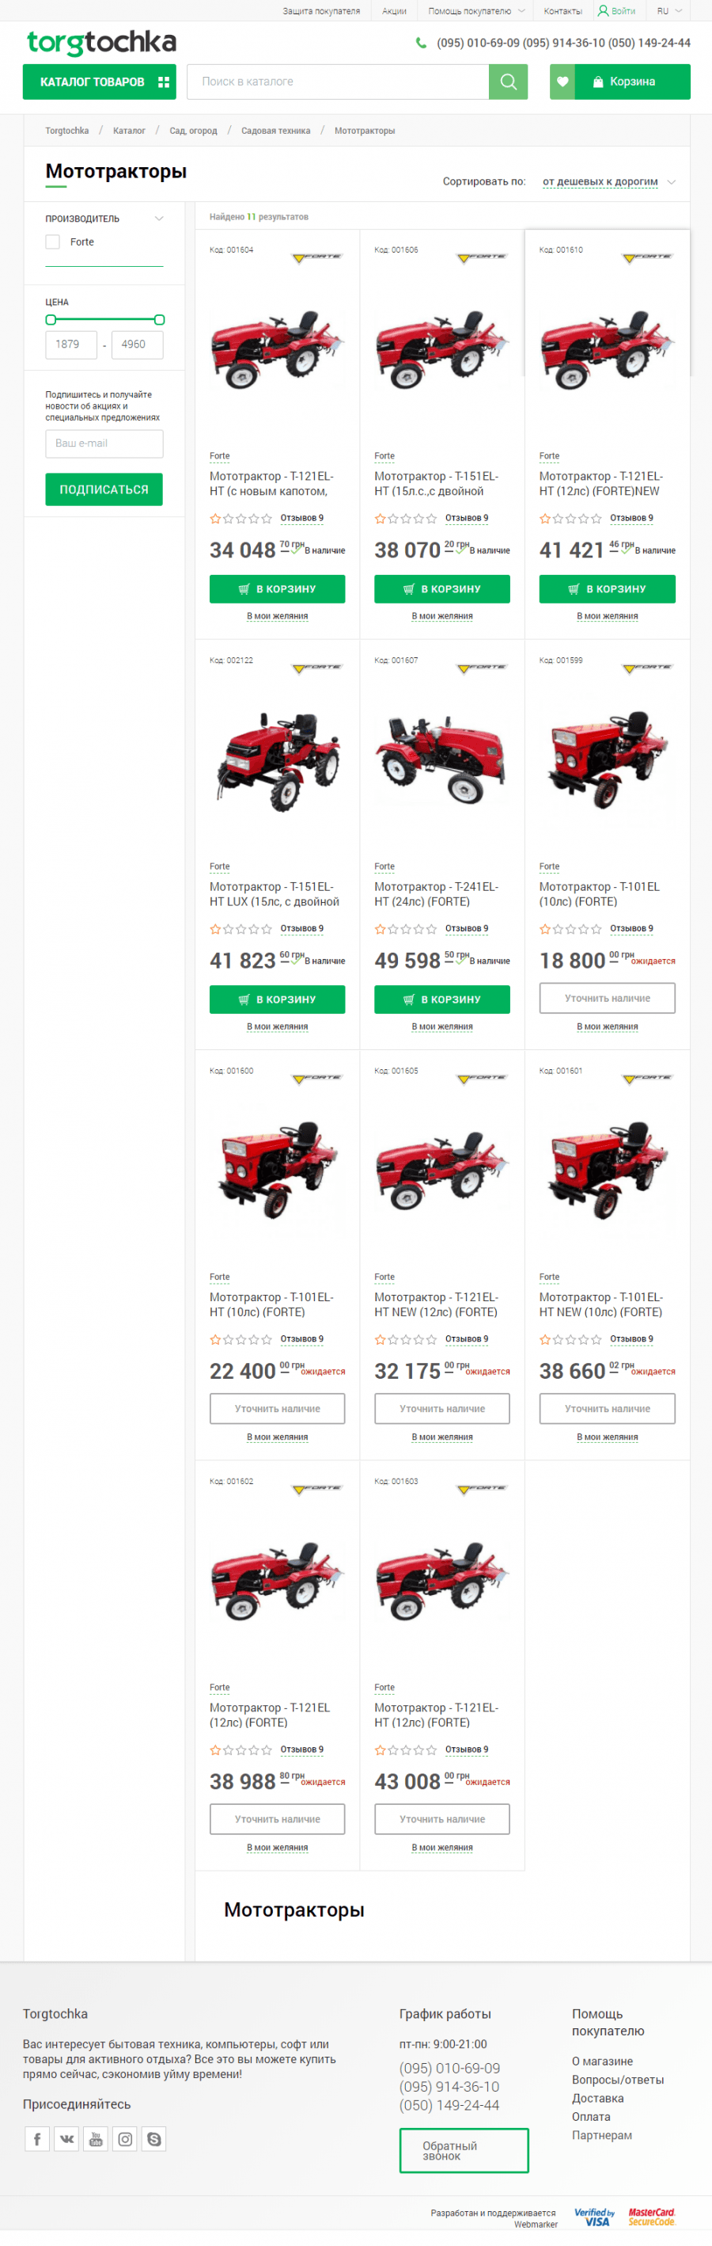
Task: Open the RU language dropdown
Action: point(668,11)
